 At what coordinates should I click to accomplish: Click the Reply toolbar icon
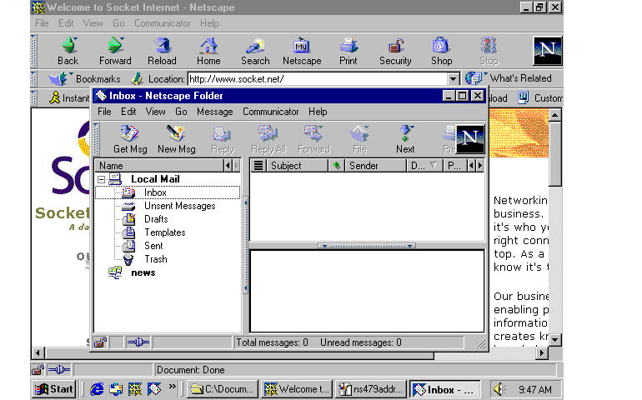(x=223, y=140)
